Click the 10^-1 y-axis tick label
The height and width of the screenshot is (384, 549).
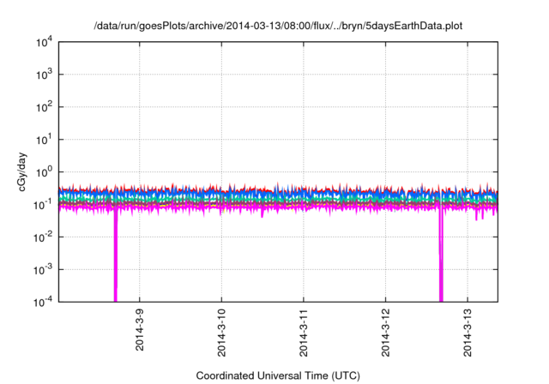[43, 205]
